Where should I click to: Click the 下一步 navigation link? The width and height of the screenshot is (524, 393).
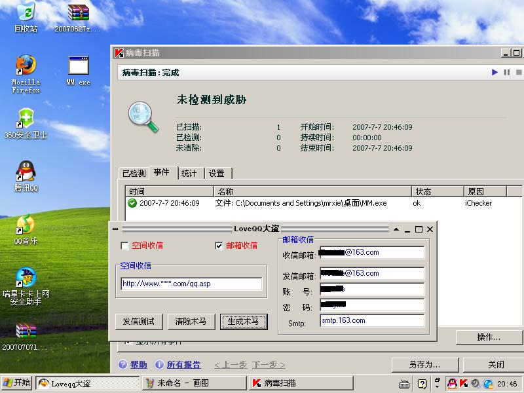(x=269, y=365)
